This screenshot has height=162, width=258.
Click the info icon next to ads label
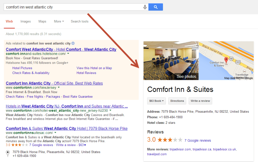[x=73, y=43]
